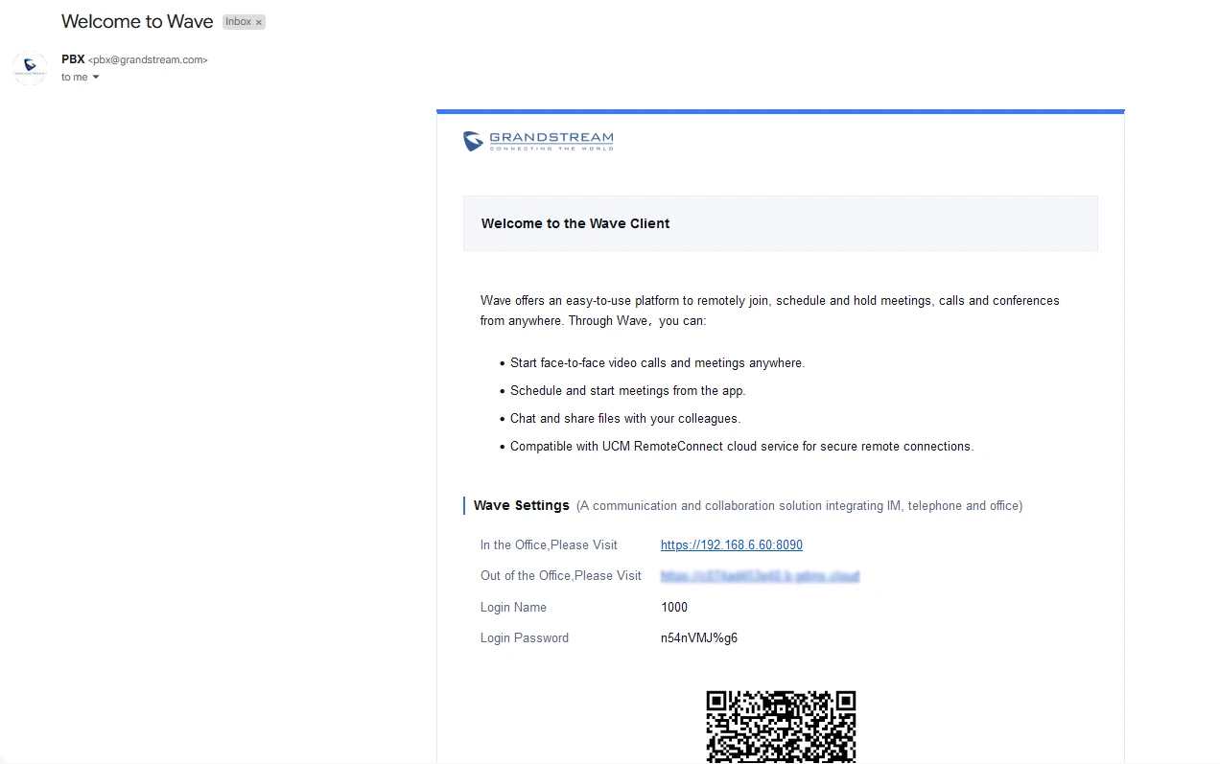Viewport: 1220px width, 764px height.
Task: Click the Inbox label tag
Action: [x=244, y=22]
